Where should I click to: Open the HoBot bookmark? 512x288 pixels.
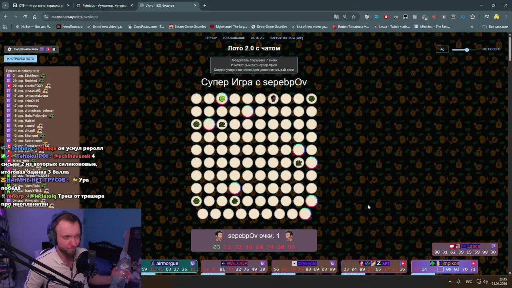[33, 27]
